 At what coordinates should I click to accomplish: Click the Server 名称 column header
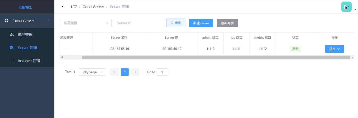(119, 38)
